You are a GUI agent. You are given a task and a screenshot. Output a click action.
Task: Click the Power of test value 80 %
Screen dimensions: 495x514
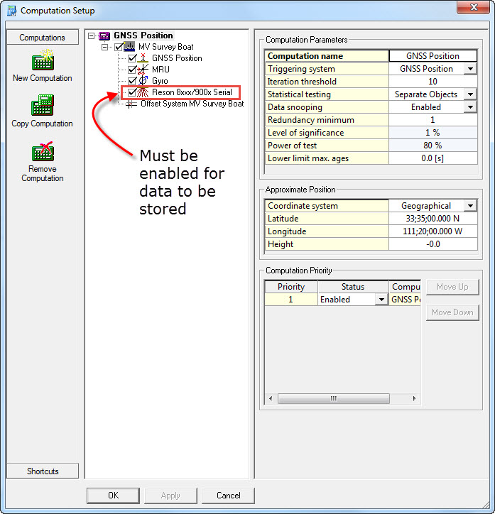433,146
